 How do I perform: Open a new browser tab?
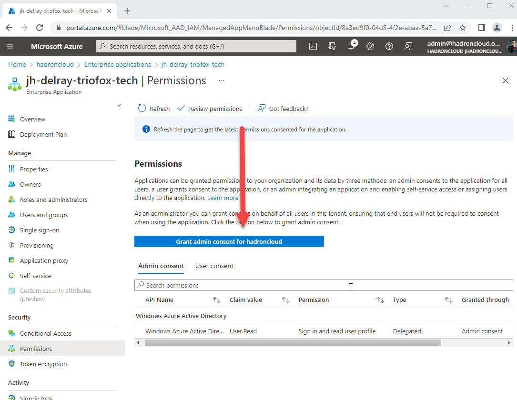127,11
